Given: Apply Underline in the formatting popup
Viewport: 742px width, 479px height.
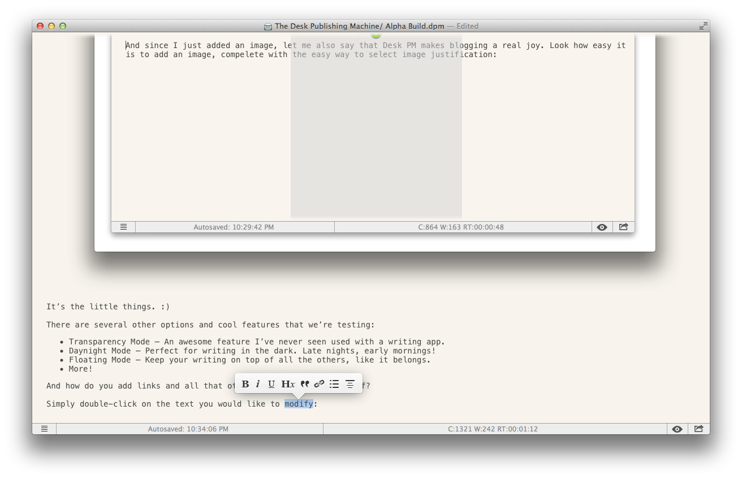Looking at the screenshot, I should pos(271,384).
